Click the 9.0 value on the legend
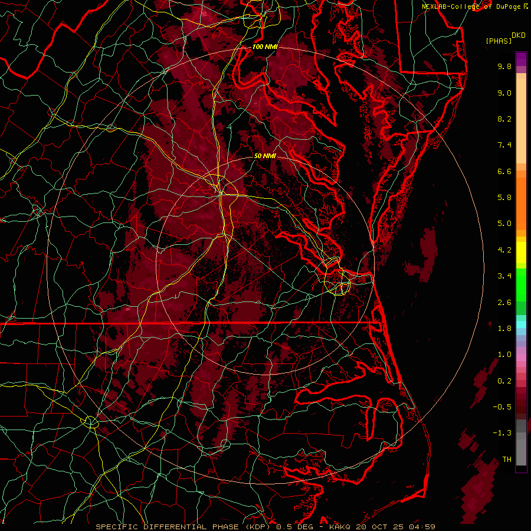The image size is (531, 531). 504,93
